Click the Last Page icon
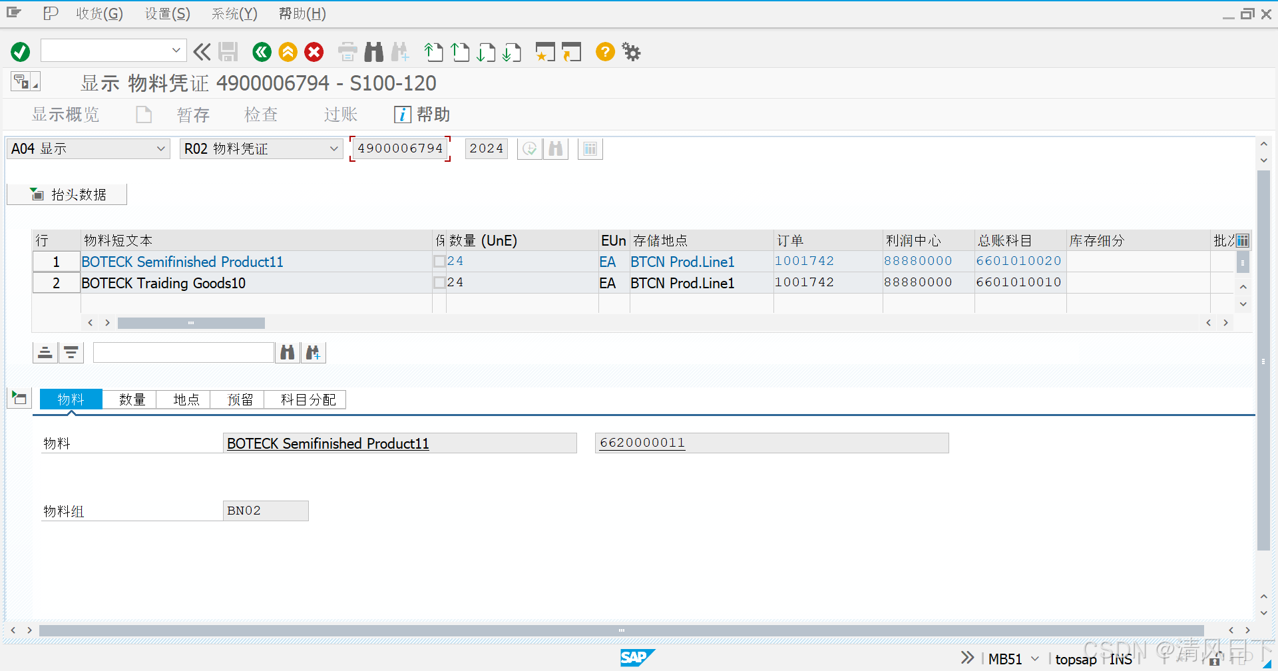Viewport: 1278px width, 671px height. click(512, 51)
